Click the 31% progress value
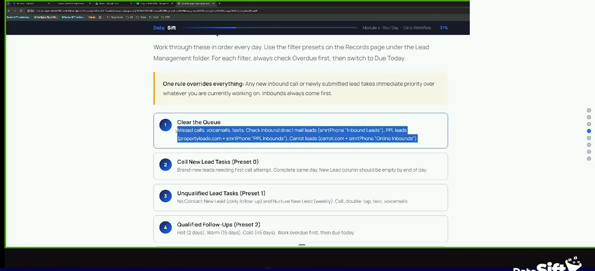 tap(444, 28)
